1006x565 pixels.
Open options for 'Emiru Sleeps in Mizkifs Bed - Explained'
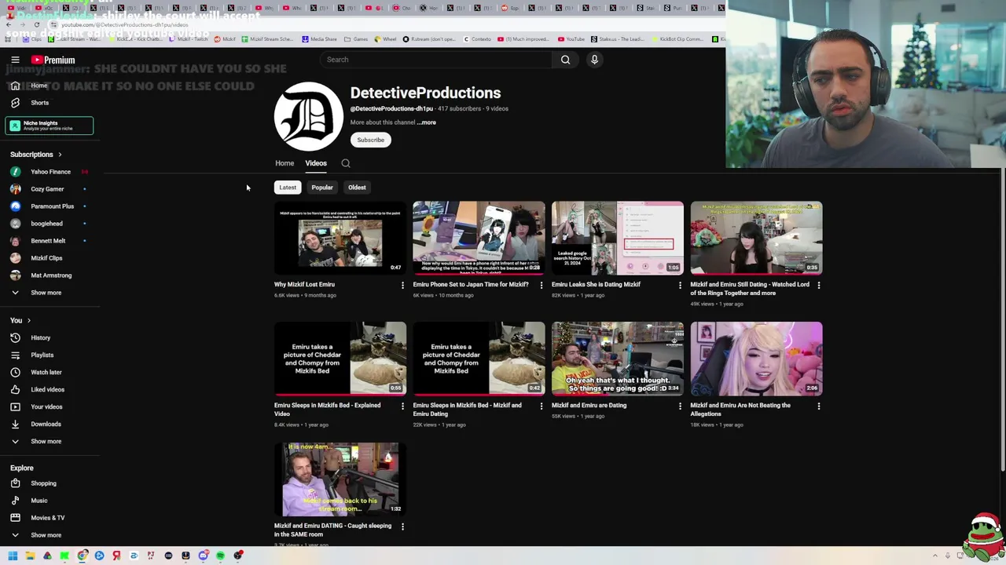(402, 406)
